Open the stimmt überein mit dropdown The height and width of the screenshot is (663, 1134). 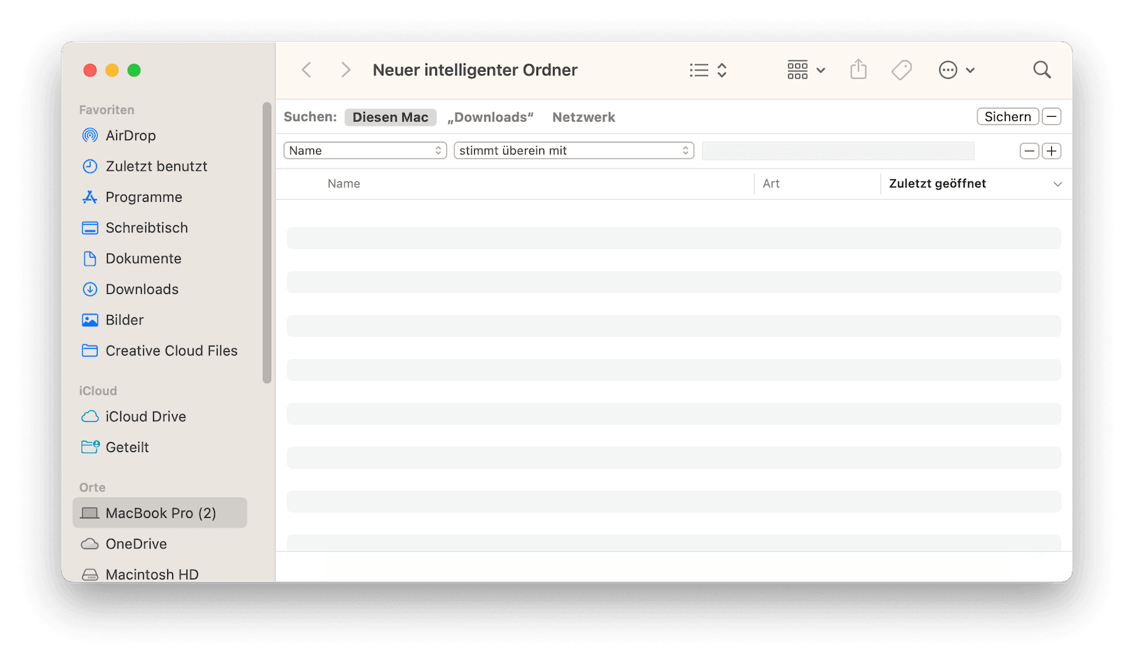573,150
